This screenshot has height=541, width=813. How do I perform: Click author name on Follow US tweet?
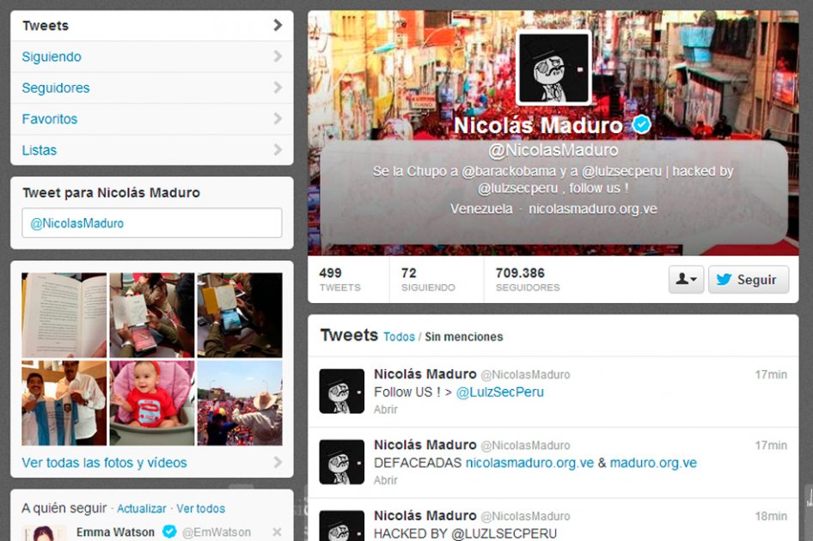(425, 374)
